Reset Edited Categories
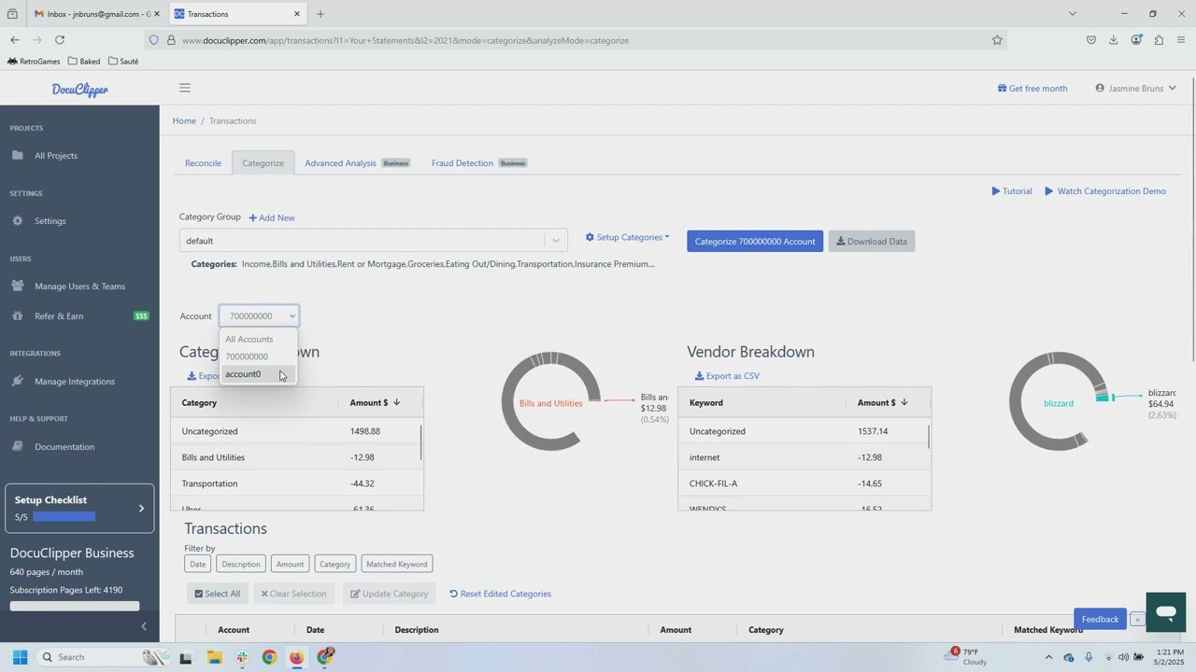The image size is (1196, 672). tap(501, 594)
